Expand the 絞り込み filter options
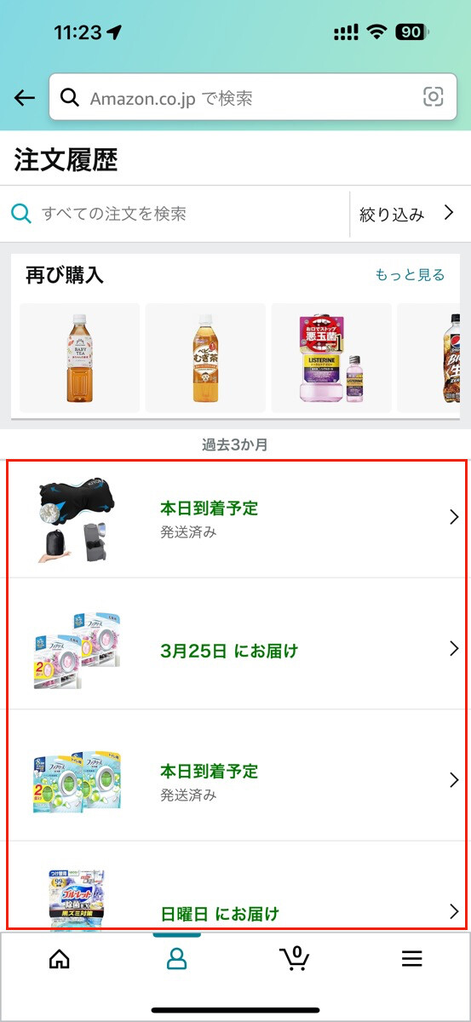This screenshot has width=471, height=1022. (408, 214)
